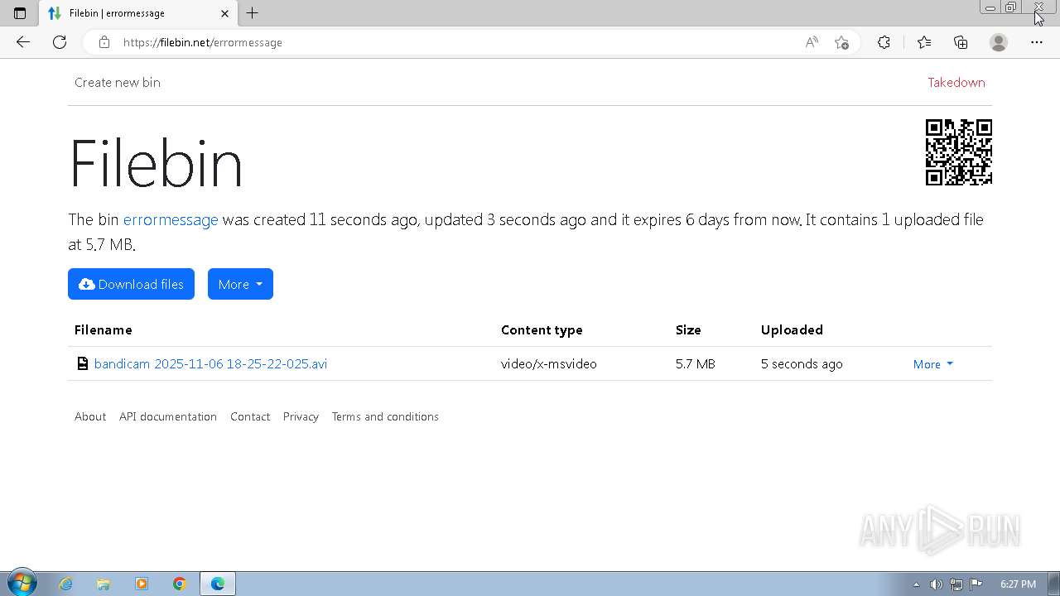Click the Action Center flag icon
Screen dimensions: 1060x596
tap(976, 584)
